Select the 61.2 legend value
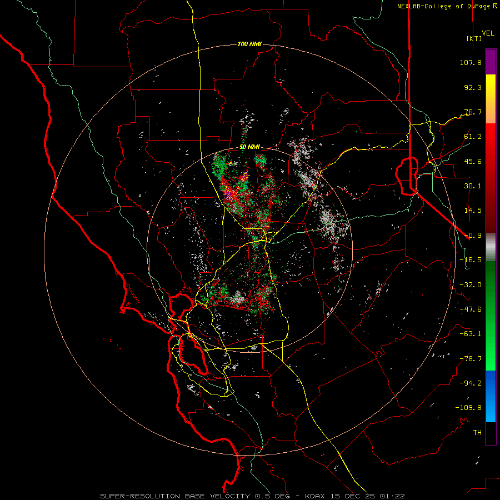Image resolution: width=500 pixels, height=500 pixels. pos(473,137)
